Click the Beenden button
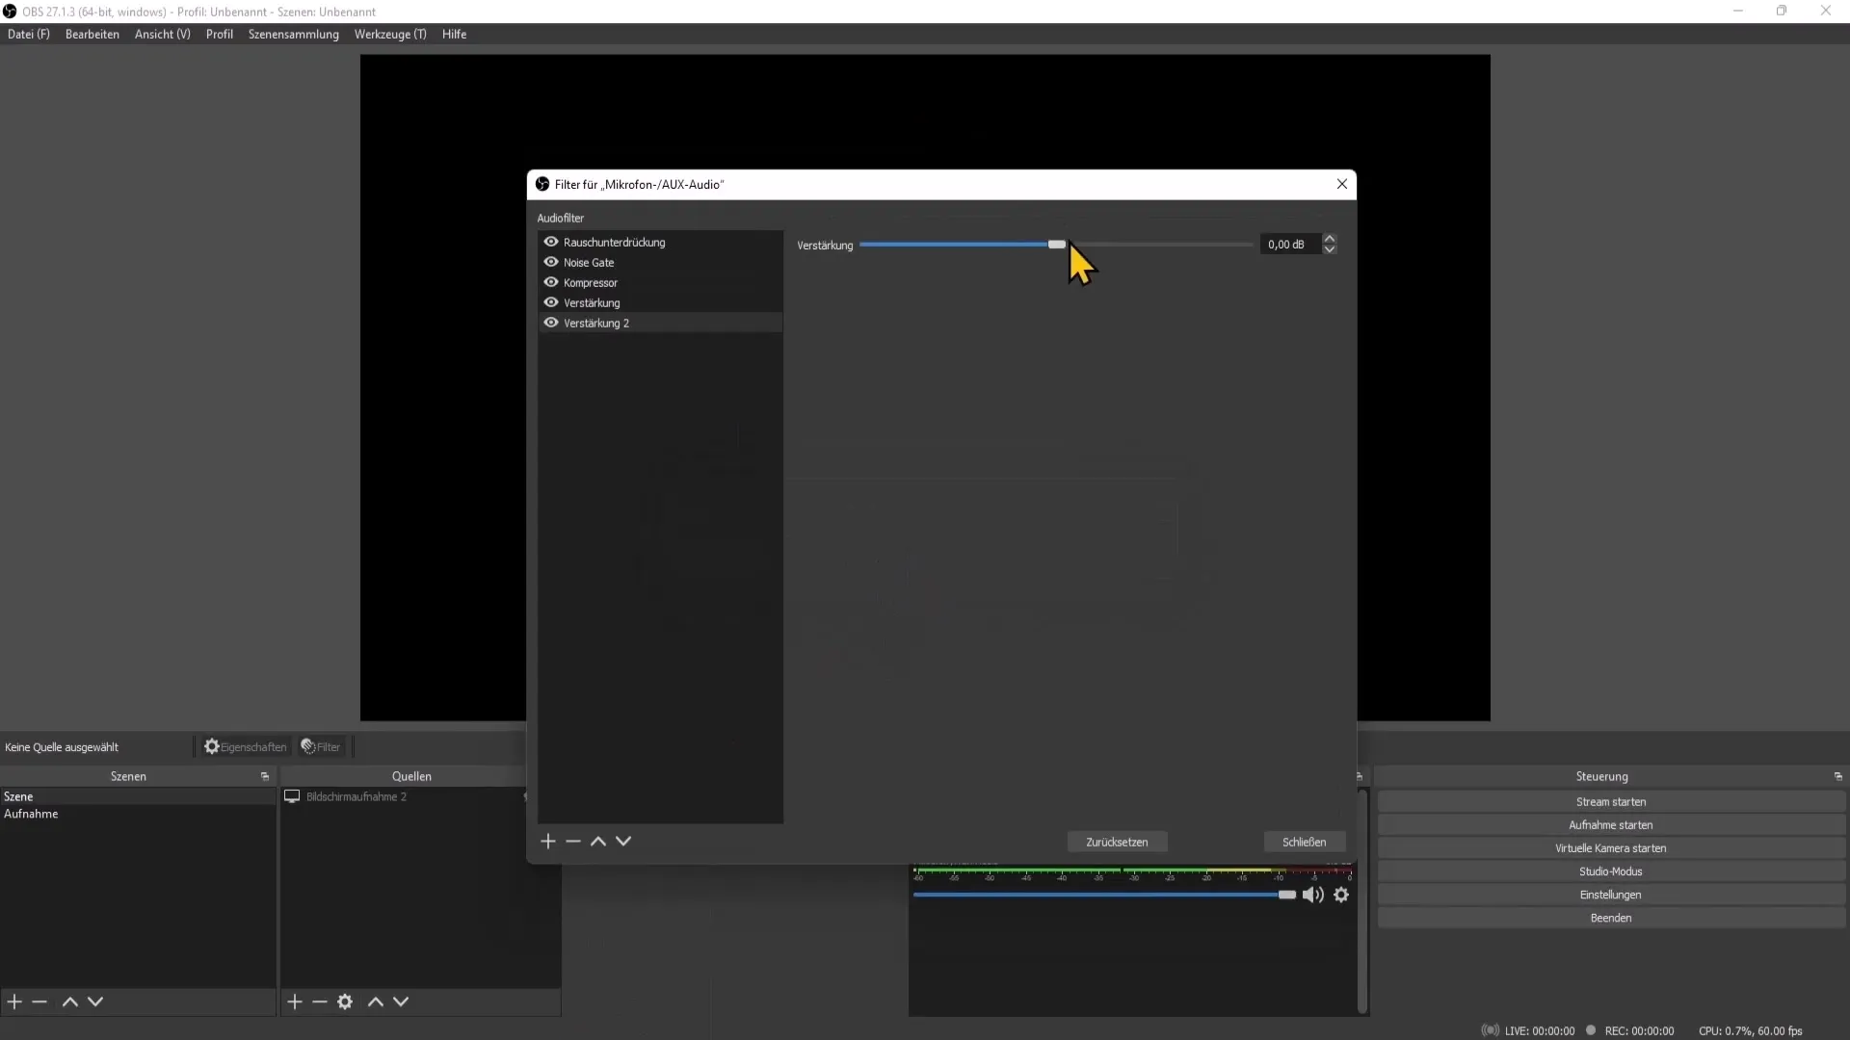This screenshot has height=1040, width=1850. (1611, 918)
